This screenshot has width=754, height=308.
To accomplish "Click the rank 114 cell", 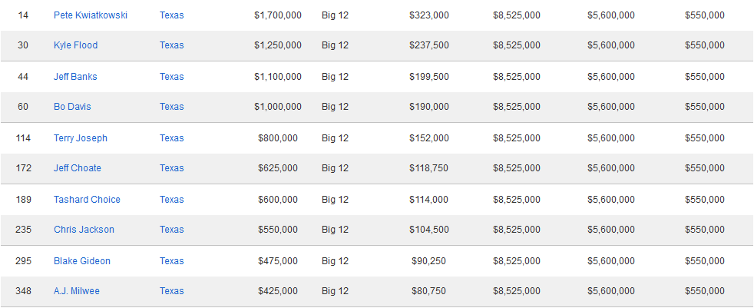I will click(x=23, y=138).
